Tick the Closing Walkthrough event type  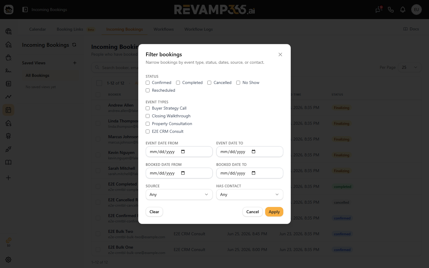tap(147, 116)
